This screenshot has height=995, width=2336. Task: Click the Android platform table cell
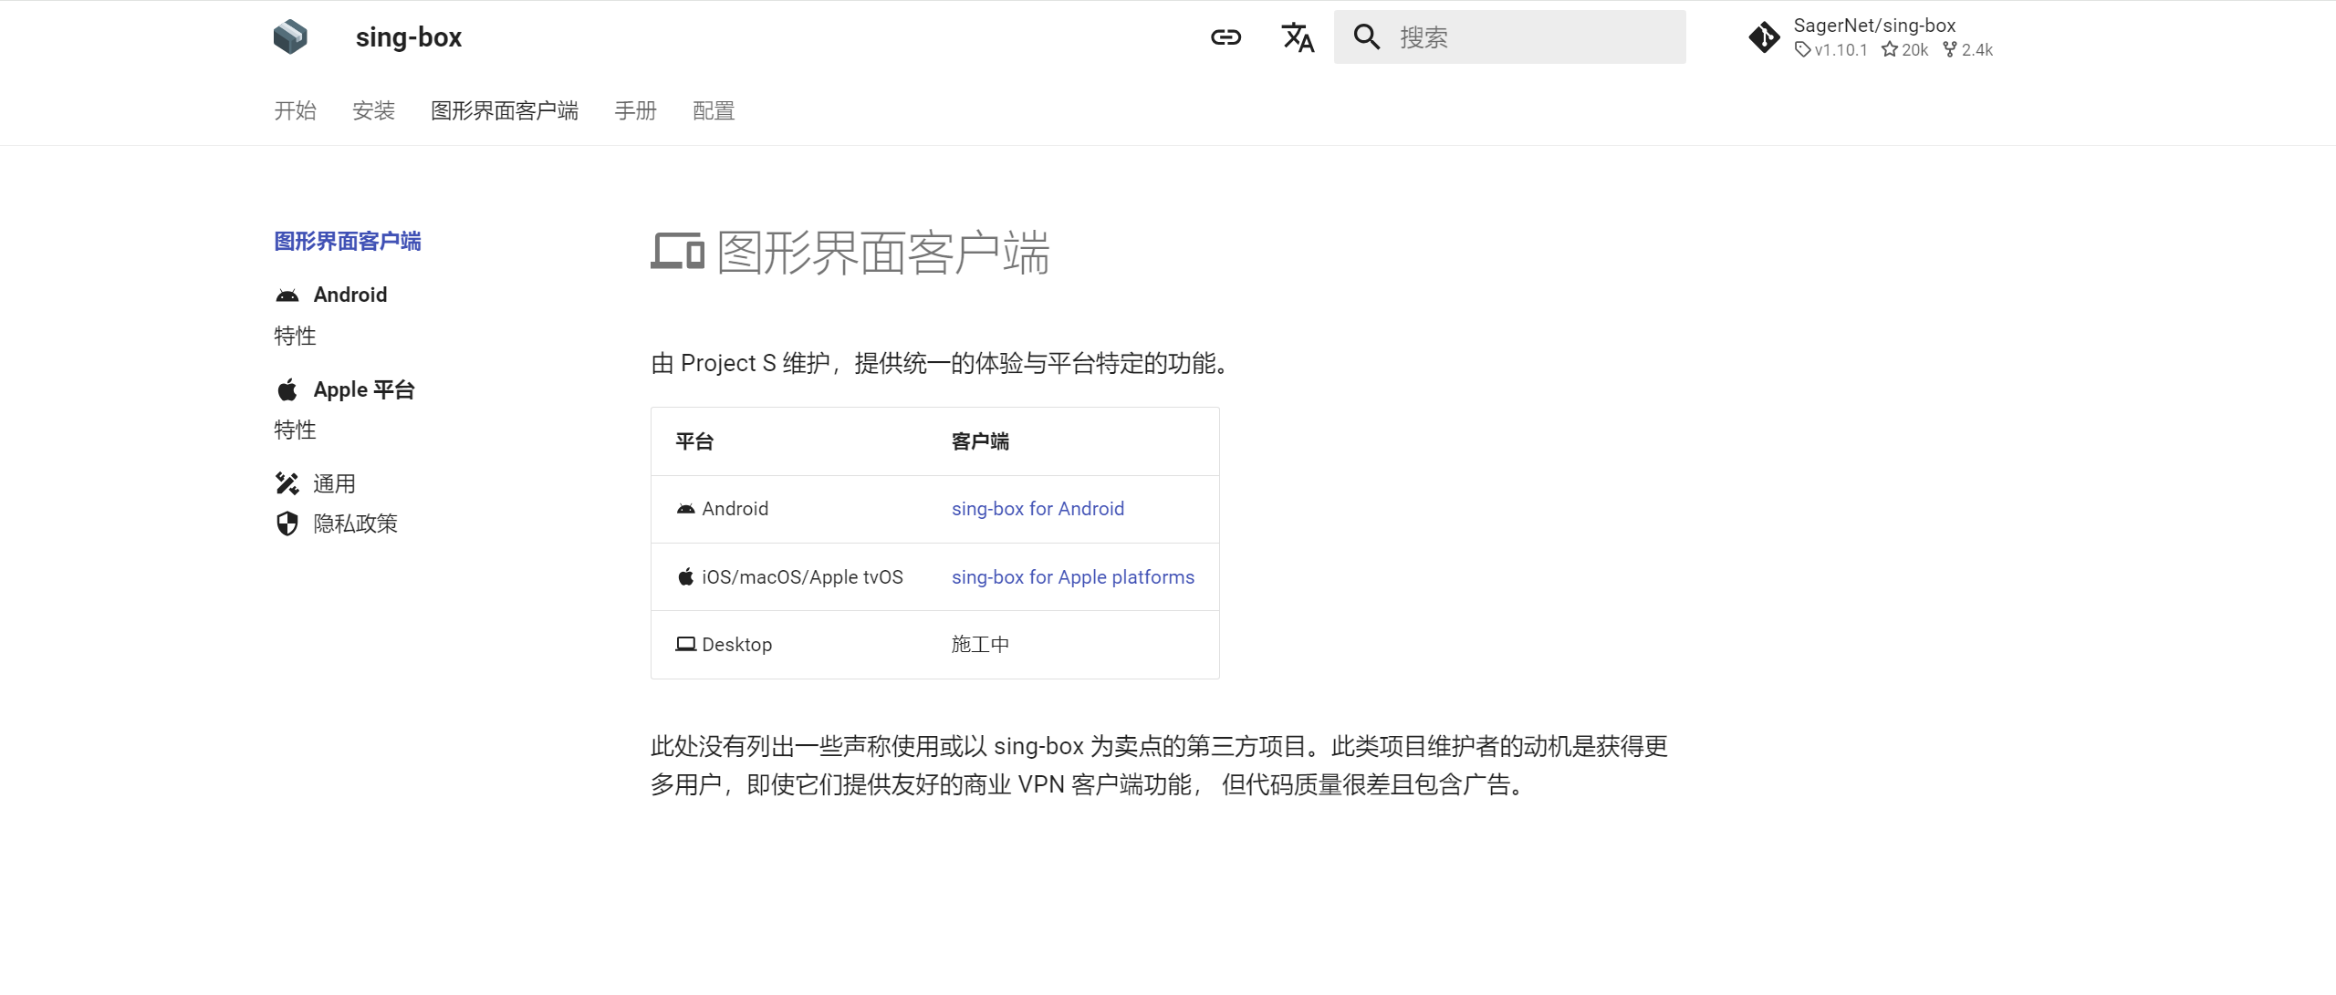[789, 509]
